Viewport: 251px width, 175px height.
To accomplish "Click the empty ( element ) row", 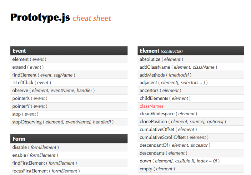I will pyautogui.click(x=191, y=169).
